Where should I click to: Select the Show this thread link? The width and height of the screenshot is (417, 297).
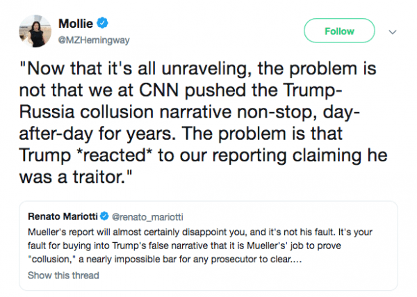[63, 275]
